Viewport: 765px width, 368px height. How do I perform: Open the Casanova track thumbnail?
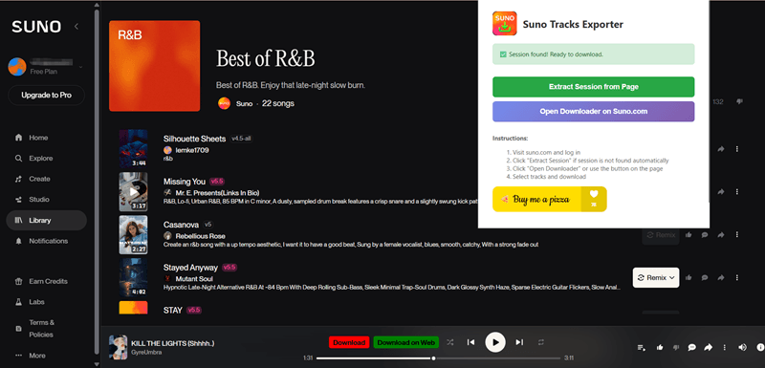pyautogui.click(x=133, y=234)
